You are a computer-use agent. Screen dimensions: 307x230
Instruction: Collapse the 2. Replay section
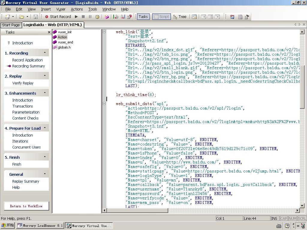click(x=45, y=76)
